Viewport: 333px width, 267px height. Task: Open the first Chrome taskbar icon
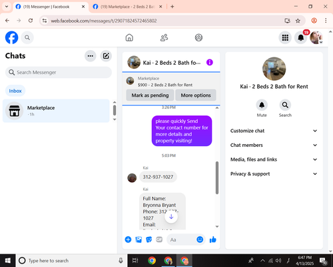pos(152,260)
